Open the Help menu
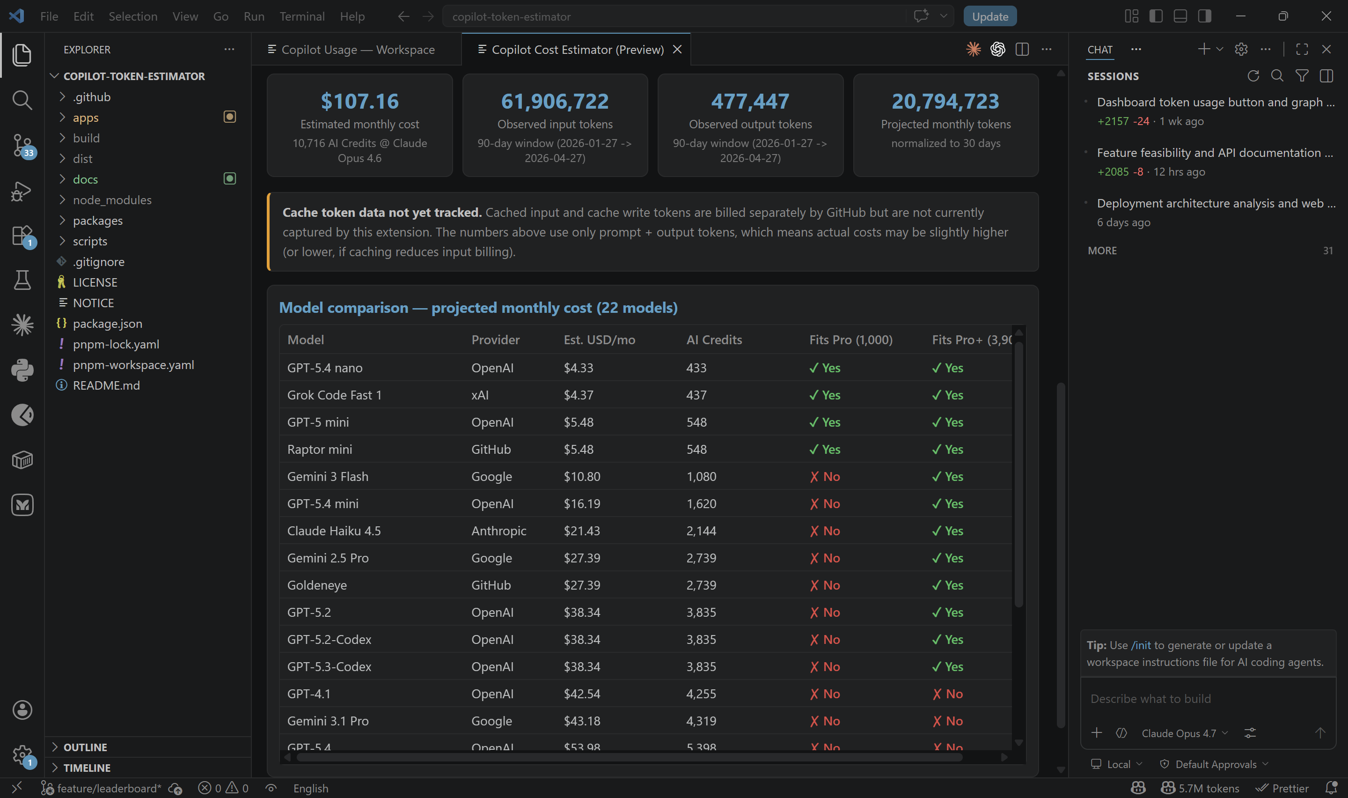Image resolution: width=1348 pixels, height=798 pixels. tap(352, 16)
